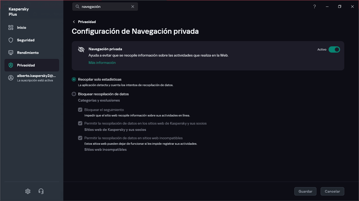This screenshot has width=359, height=201.
Task: Go to Privacidad section
Action: click(32, 65)
